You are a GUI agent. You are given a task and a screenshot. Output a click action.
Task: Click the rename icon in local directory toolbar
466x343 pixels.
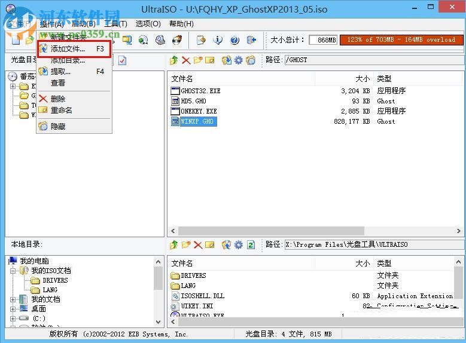click(x=209, y=245)
